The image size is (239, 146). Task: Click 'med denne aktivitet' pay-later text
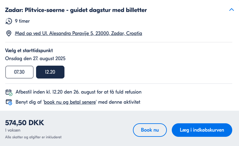coord(119,102)
